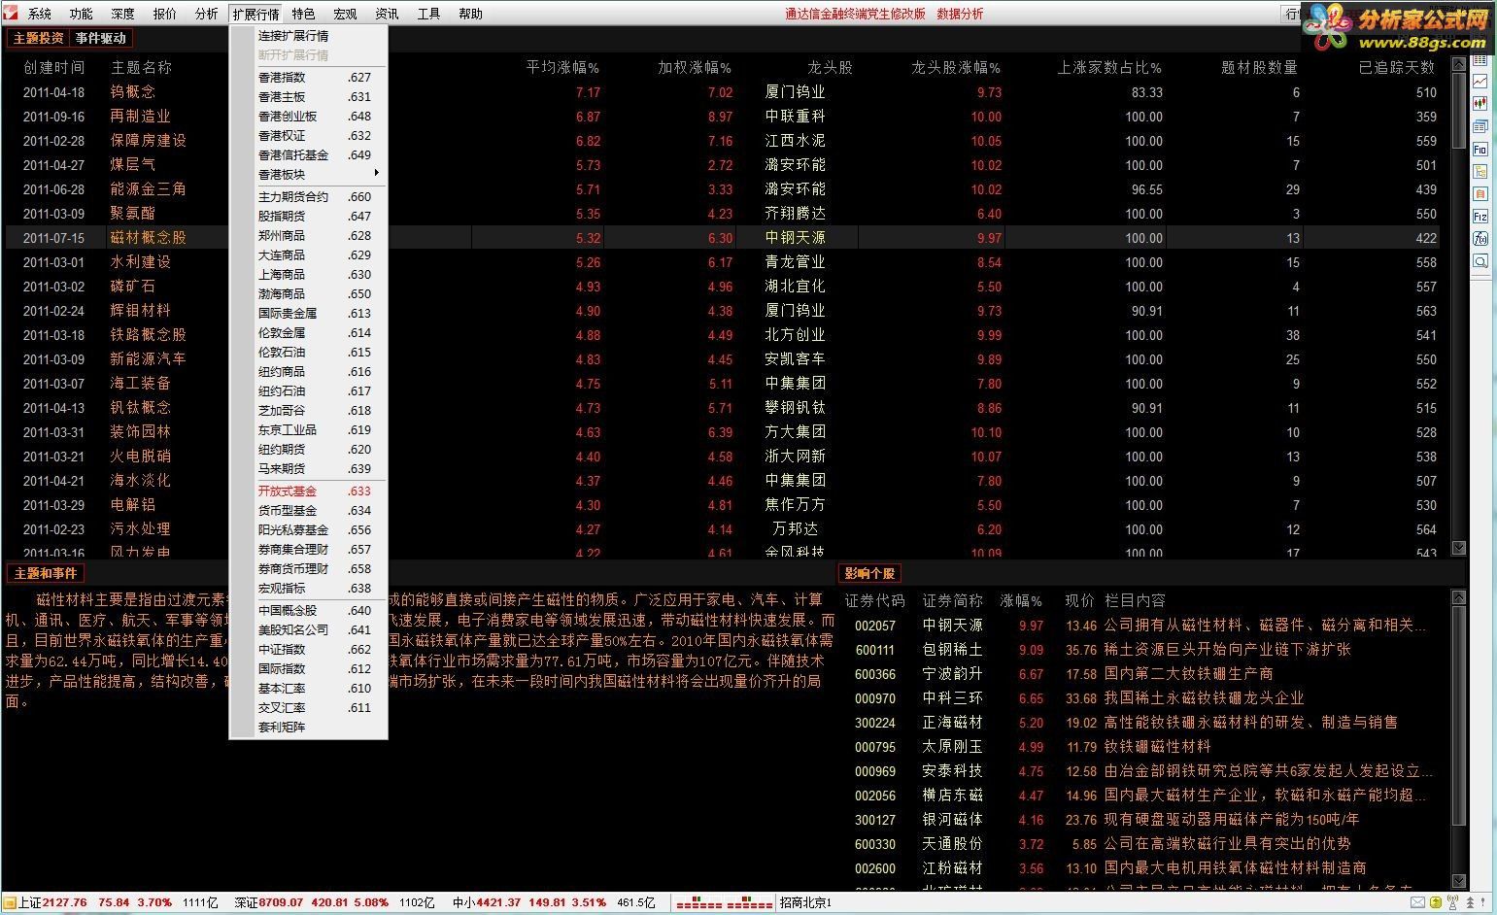Open the formula f(x) manager icon

[1480, 239]
